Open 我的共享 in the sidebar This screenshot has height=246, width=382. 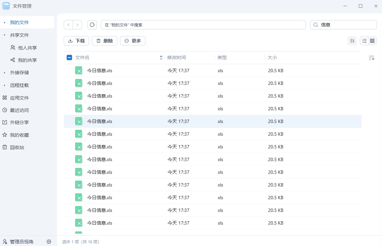tap(24, 60)
